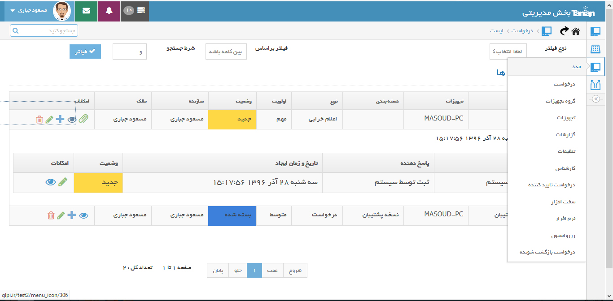Click the پایان pagination button
The image size is (613, 301).
(x=218, y=271)
